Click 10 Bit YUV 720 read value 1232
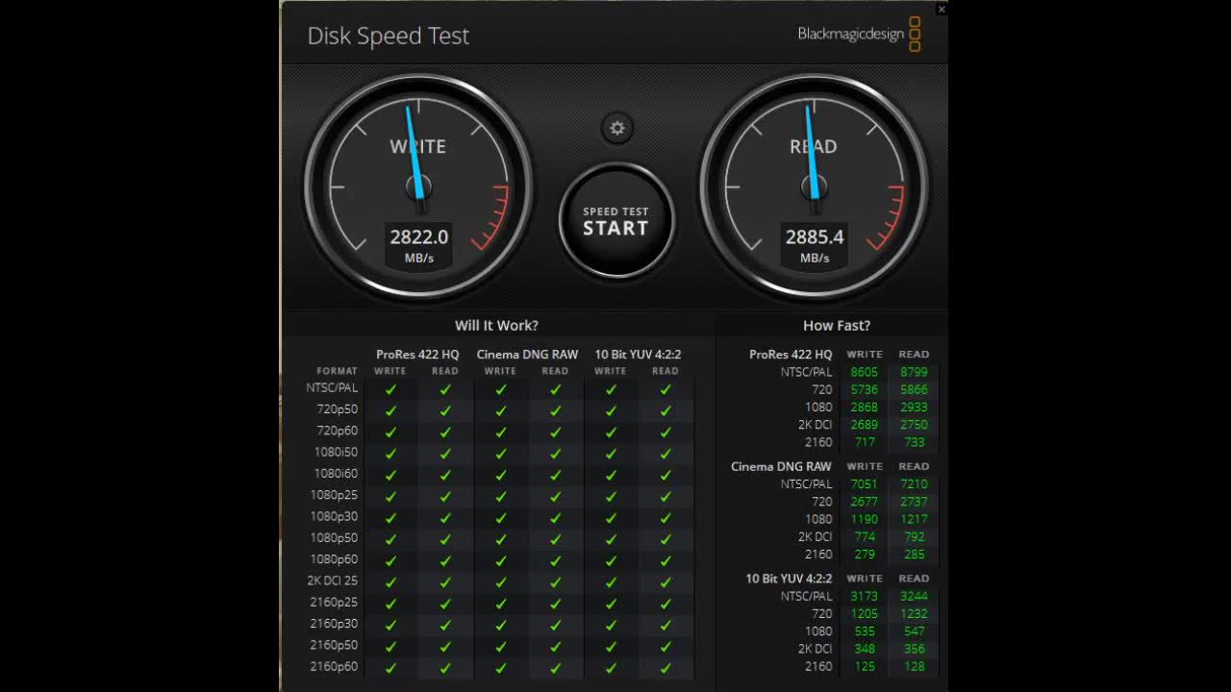 point(914,613)
